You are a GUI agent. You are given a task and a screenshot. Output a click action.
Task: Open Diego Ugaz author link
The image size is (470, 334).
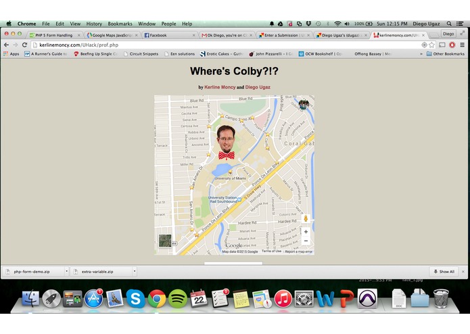[258, 87]
